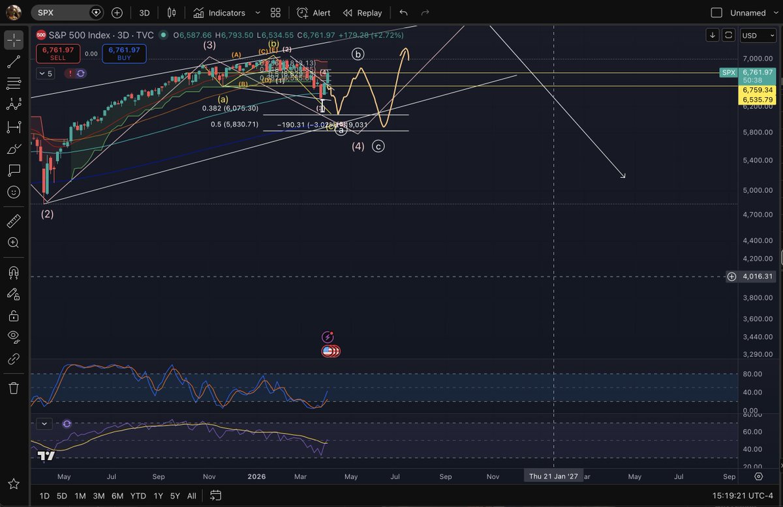783x507 pixels.
Task: Select the text annotation tool
Action: click(x=13, y=171)
